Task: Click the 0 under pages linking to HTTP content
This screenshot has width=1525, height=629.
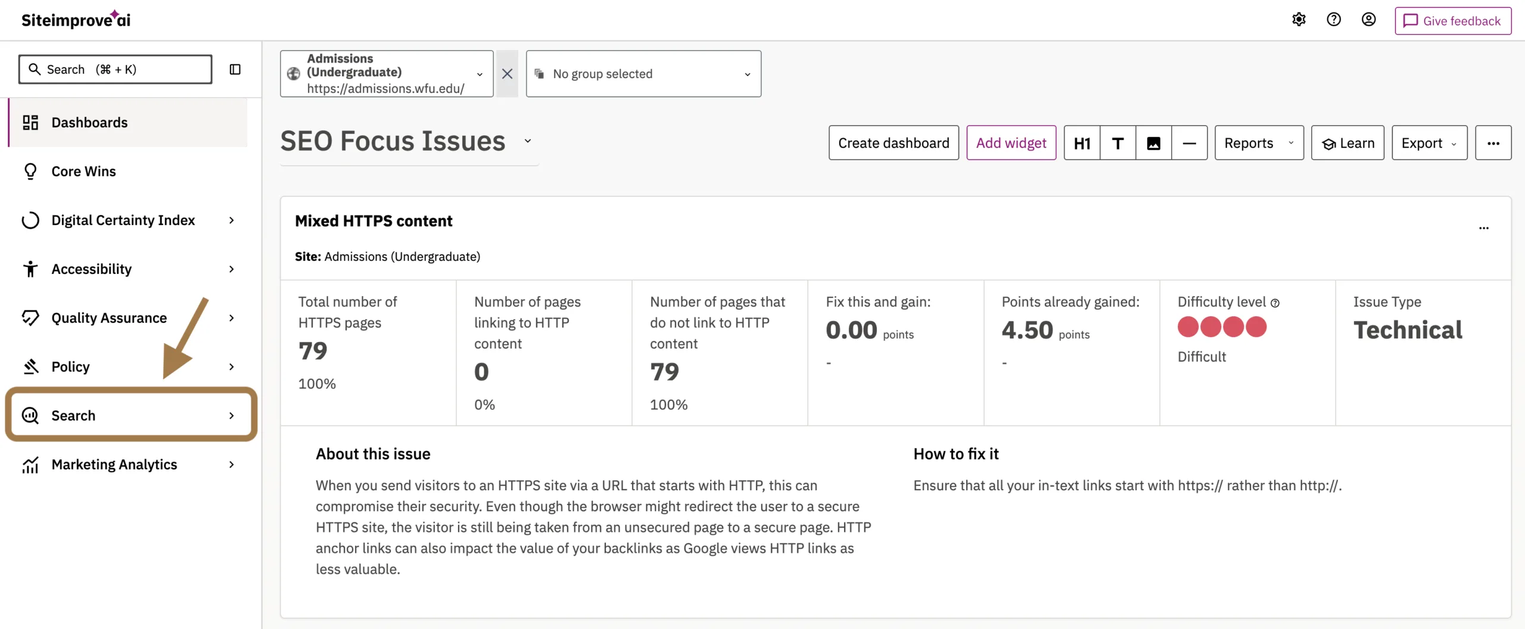Action: [x=481, y=372]
